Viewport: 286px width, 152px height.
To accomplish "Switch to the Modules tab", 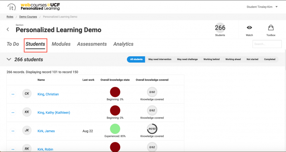I will [61, 44].
